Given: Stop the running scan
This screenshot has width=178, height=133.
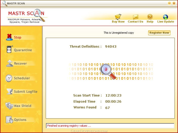Looking at the screenshot, I should click(x=18, y=37).
